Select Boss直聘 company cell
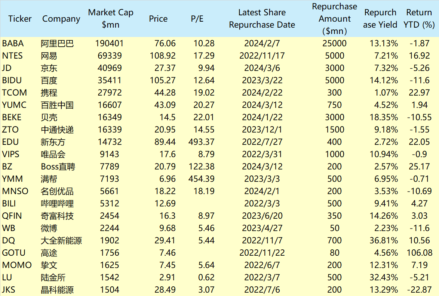Viewport: 439px width, 296px height. pos(58,167)
